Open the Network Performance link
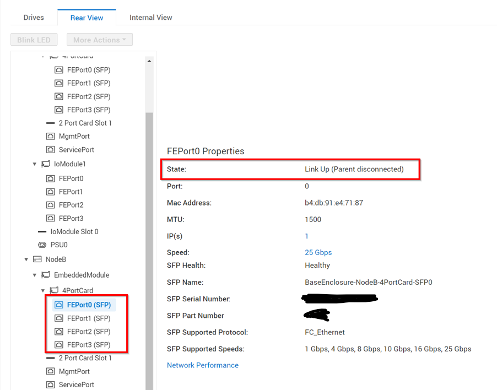 (203, 365)
